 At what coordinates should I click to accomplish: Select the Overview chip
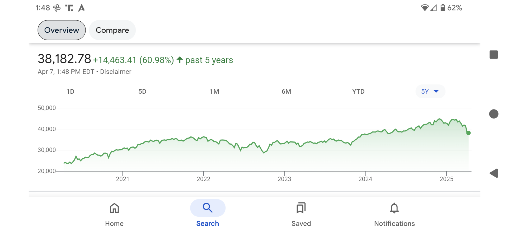(x=62, y=30)
